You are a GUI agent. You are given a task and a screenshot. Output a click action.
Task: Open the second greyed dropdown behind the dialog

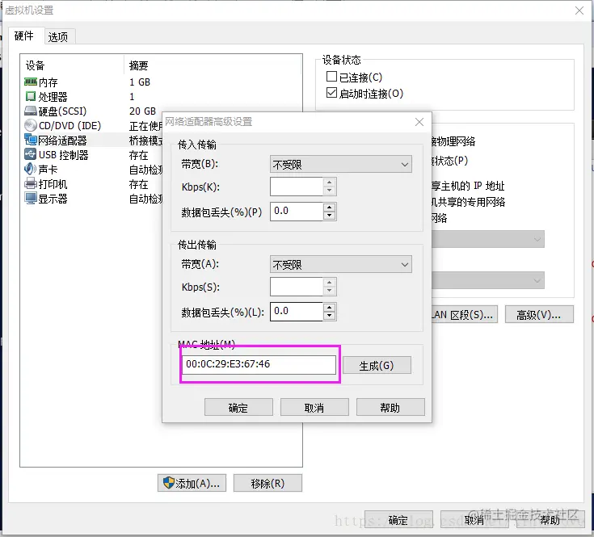click(x=488, y=280)
